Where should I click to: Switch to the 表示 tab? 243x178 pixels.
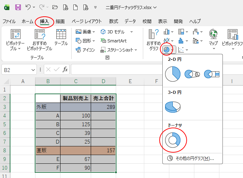[x=163, y=21]
